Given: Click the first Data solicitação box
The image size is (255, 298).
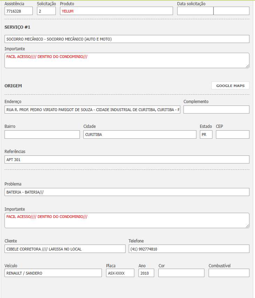Looking at the screenshot, I should 195,11.
